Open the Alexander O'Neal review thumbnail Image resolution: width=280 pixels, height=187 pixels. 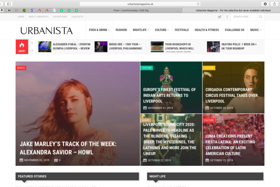(45, 47)
